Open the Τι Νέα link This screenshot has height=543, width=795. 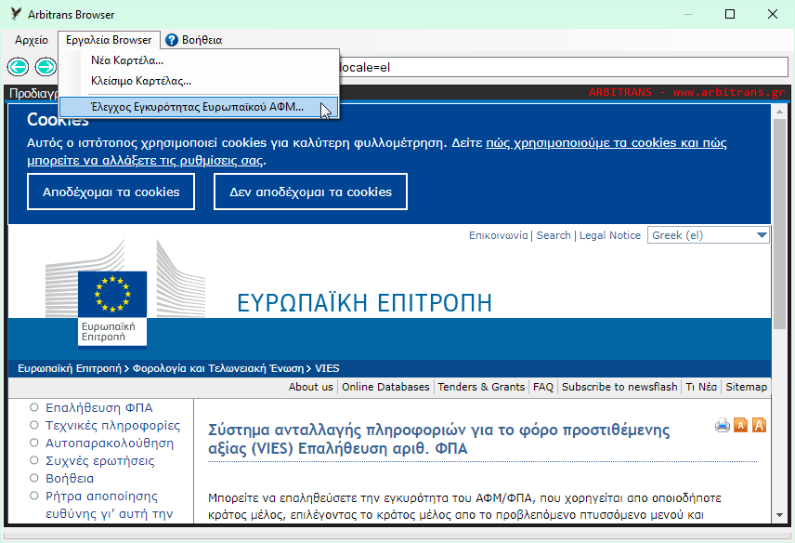tap(701, 387)
